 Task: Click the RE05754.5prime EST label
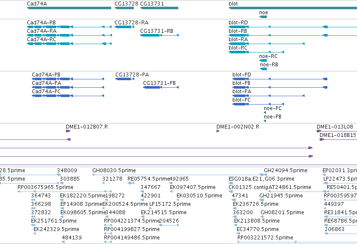click(149, 179)
